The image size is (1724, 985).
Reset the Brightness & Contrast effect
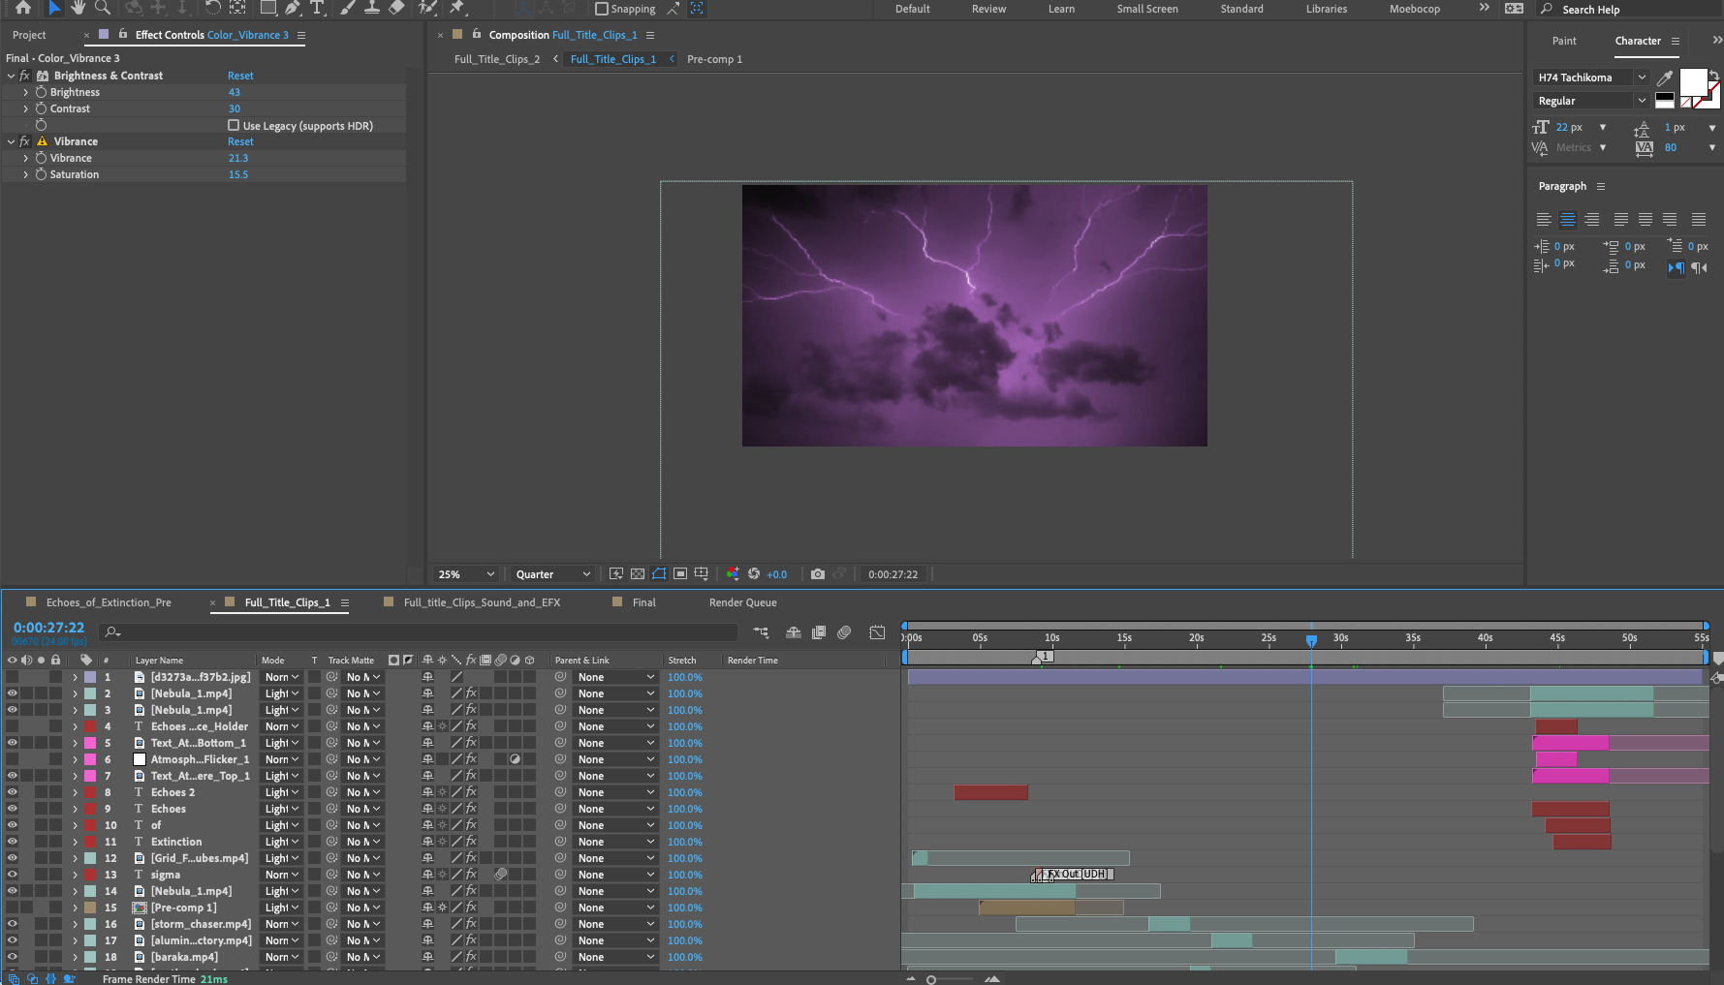tap(240, 76)
